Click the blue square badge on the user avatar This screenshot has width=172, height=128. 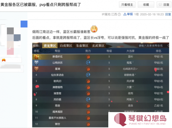coord(24,24)
